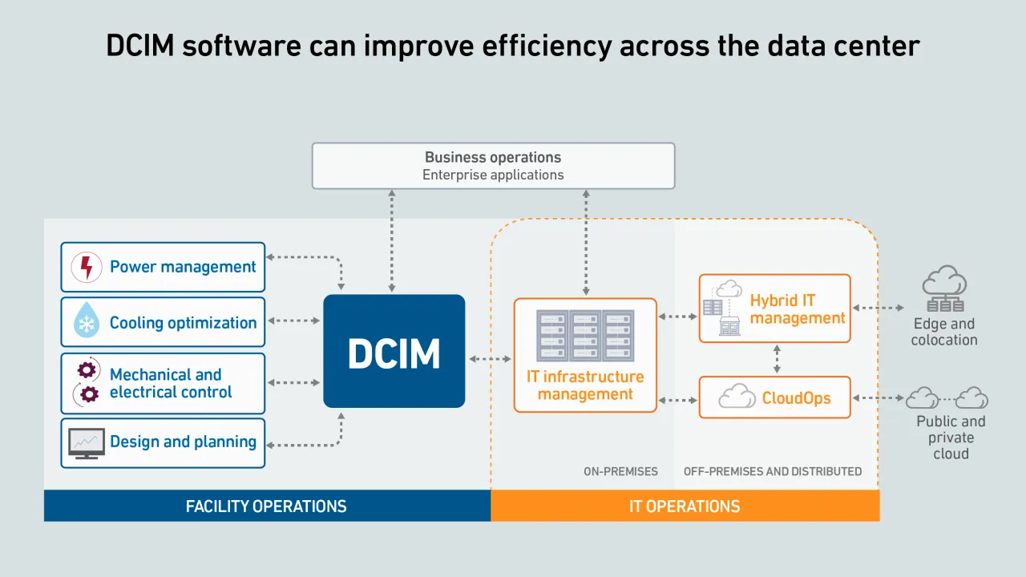Click the Power management label

[183, 267]
